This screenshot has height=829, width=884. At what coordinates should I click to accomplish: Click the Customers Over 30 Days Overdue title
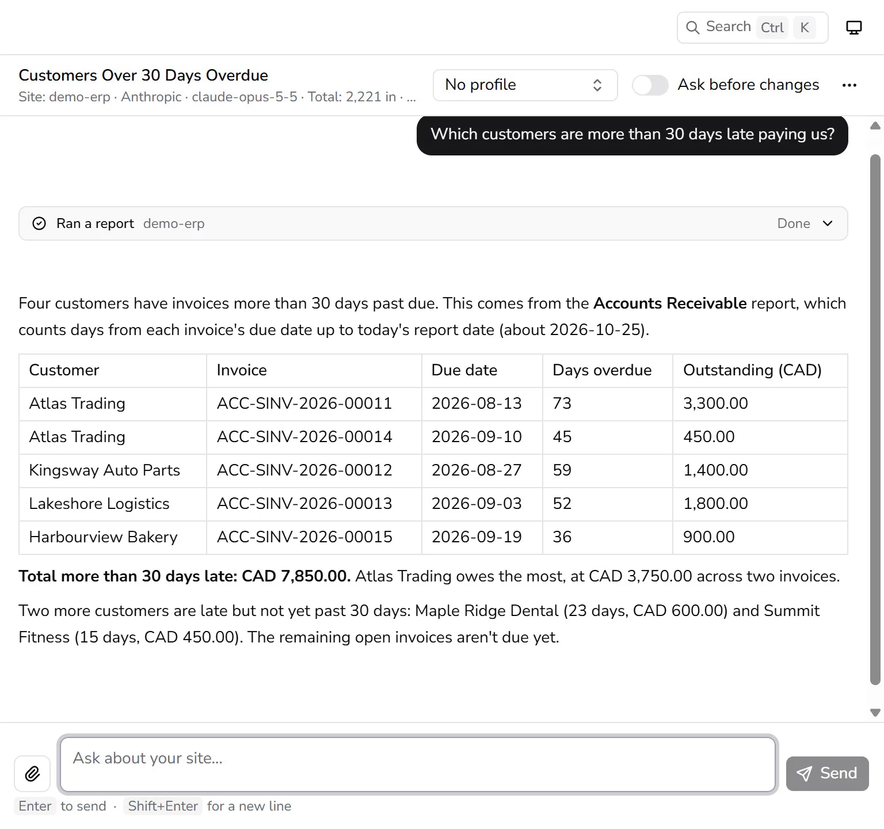143,75
